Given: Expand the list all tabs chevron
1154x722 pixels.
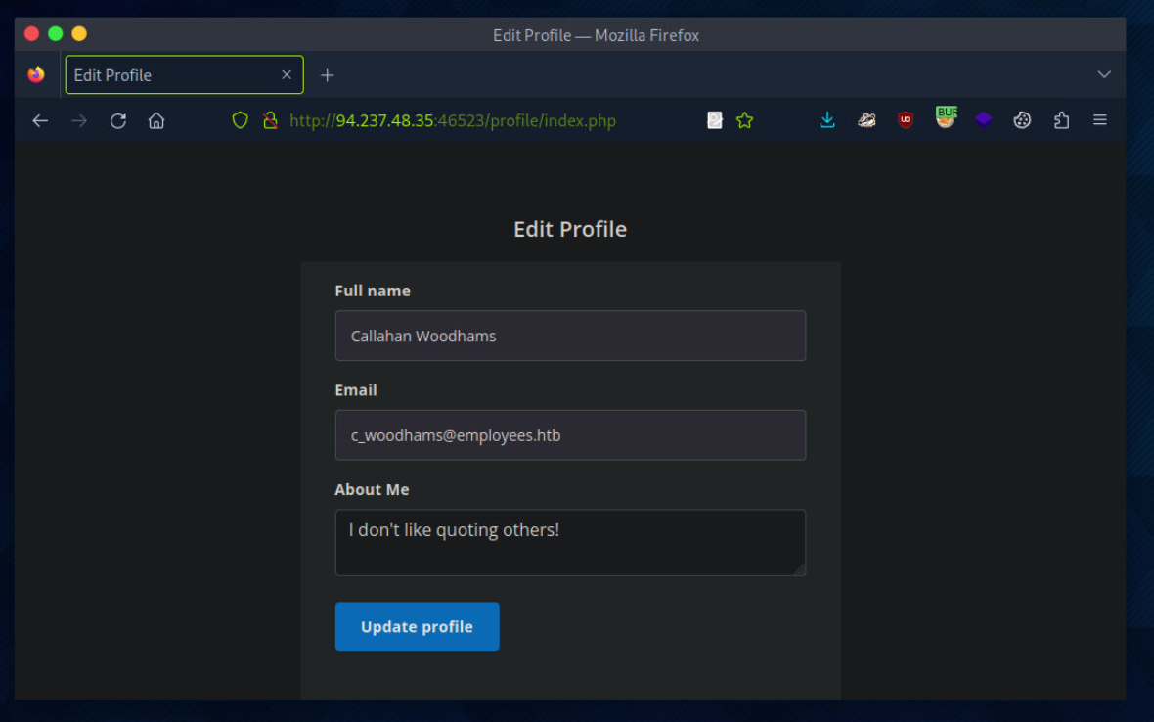Looking at the screenshot, I should (x=1104, y=74).
